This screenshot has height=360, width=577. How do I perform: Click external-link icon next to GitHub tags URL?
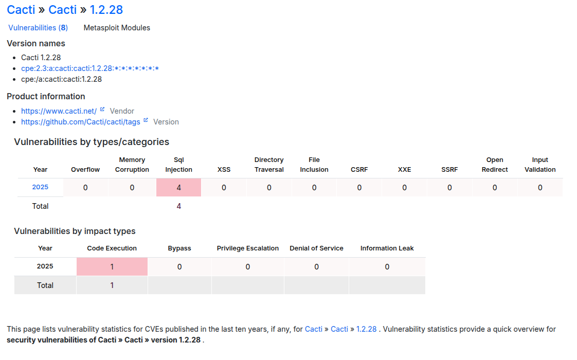146,120
